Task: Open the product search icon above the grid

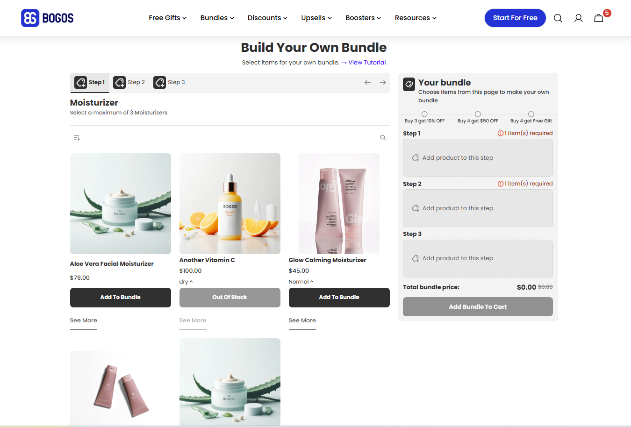Action: (383, 137)
